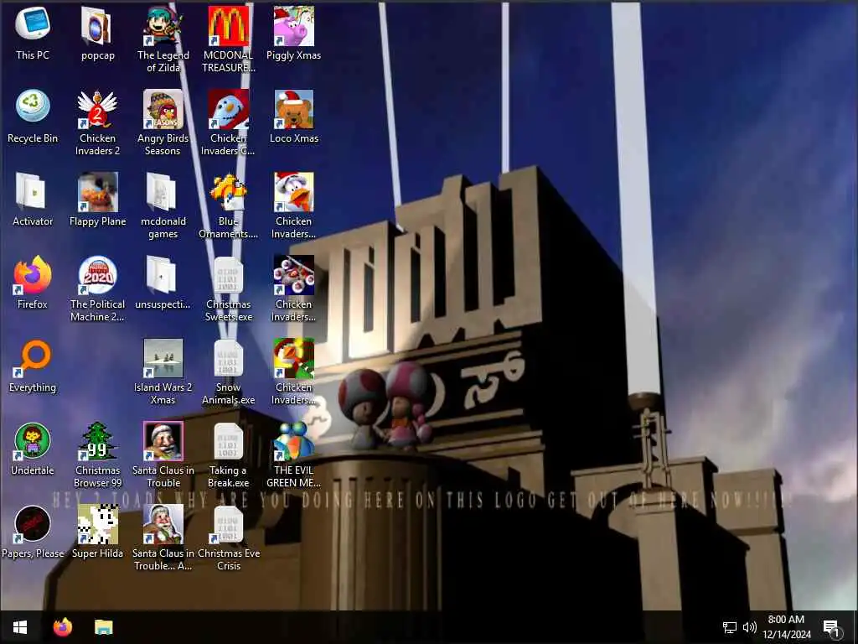The width and height of the screenshot is (858, 644).
Task: Click the volume speaker tray icon
Action: click(749, 627)
